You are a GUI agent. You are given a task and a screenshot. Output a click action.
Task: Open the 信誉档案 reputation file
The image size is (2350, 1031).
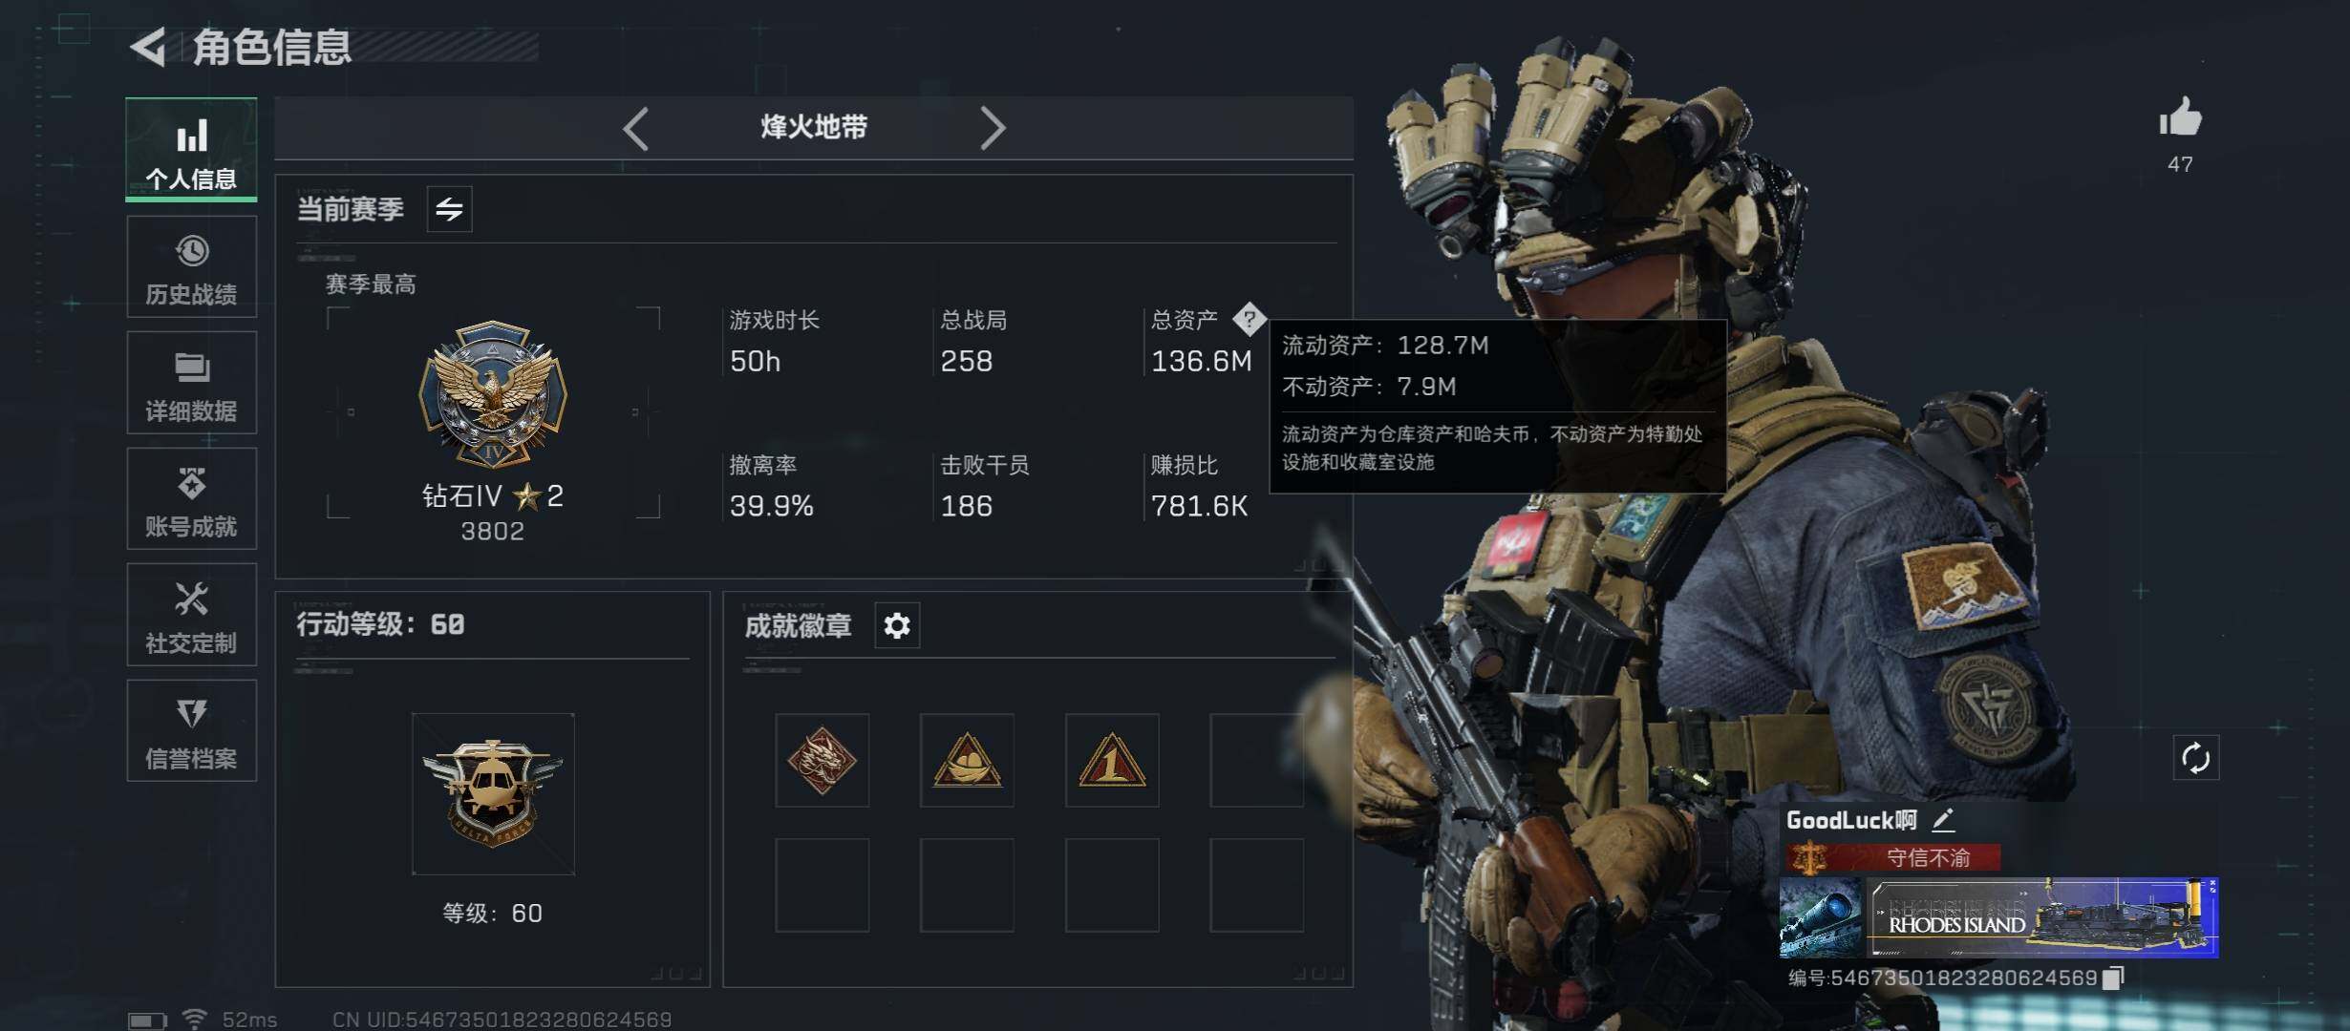click(191, 730)
